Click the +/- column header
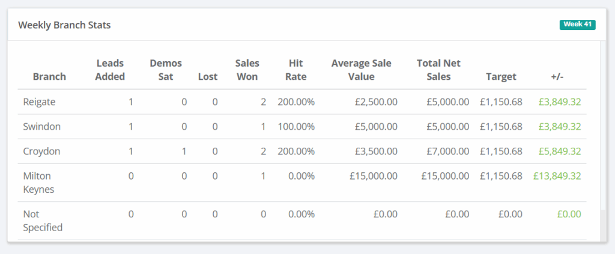615x254 pixels. (557, 76)
